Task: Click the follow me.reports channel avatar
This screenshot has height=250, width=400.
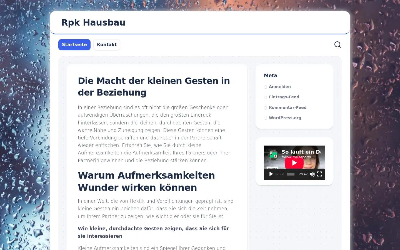Action: coord(273,155)
